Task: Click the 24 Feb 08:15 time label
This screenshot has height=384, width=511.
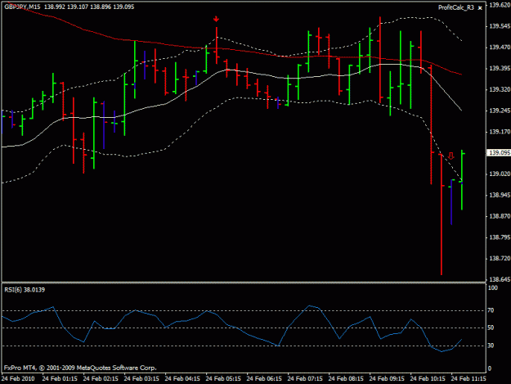Action: tap(346, 379)
